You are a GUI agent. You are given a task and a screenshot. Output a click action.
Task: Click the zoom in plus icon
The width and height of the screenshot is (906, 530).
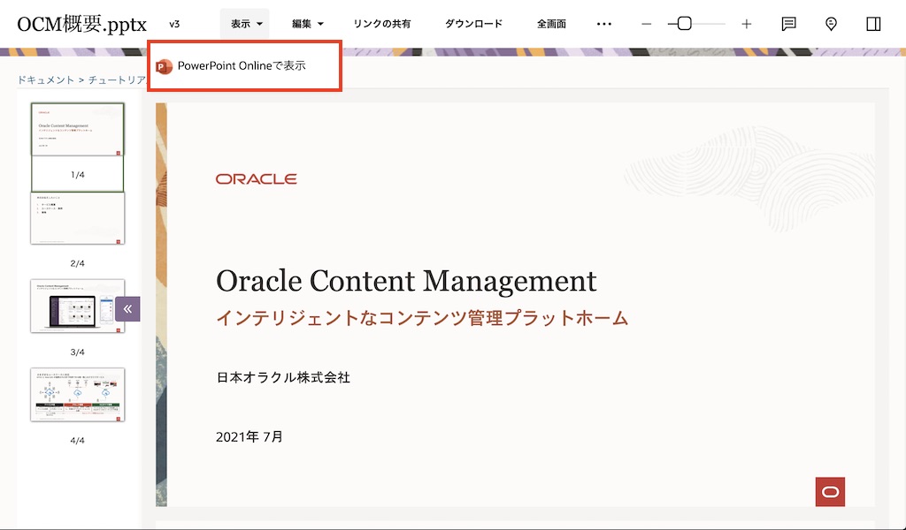[746, 24]
